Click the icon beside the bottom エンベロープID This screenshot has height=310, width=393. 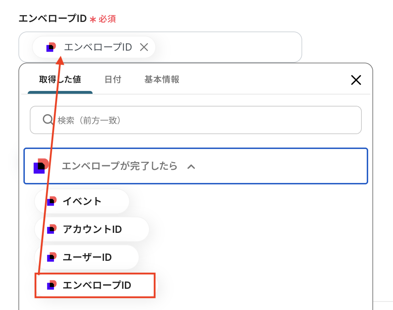[52, 285]
